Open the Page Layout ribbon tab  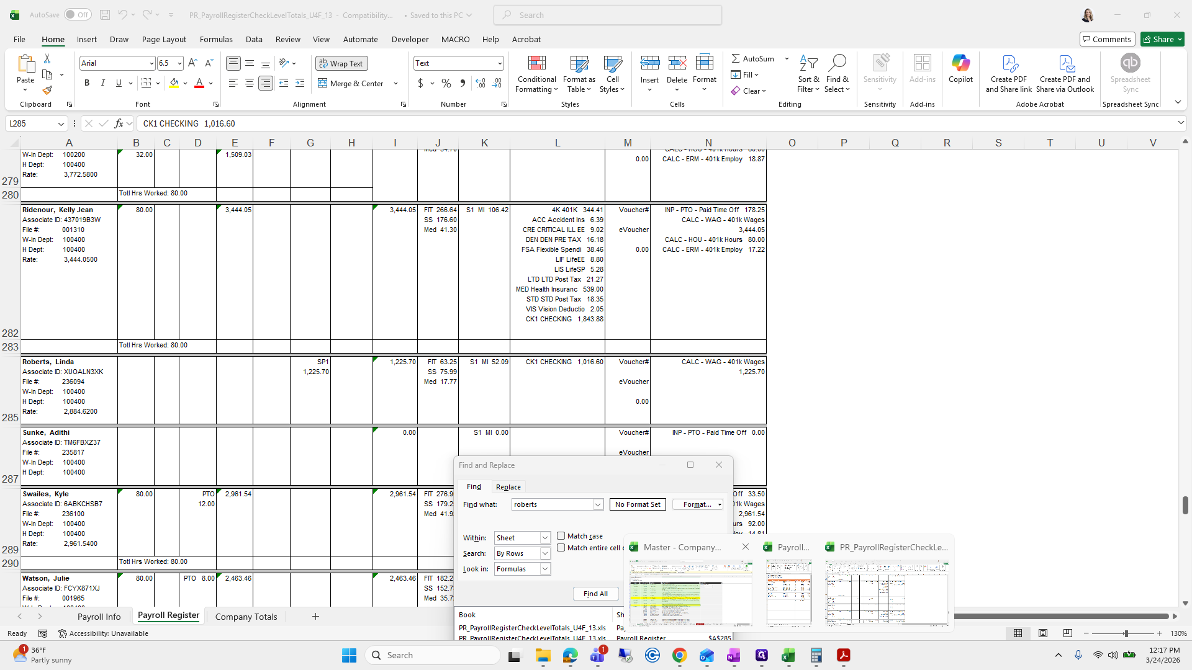click(x=164, y=39)
